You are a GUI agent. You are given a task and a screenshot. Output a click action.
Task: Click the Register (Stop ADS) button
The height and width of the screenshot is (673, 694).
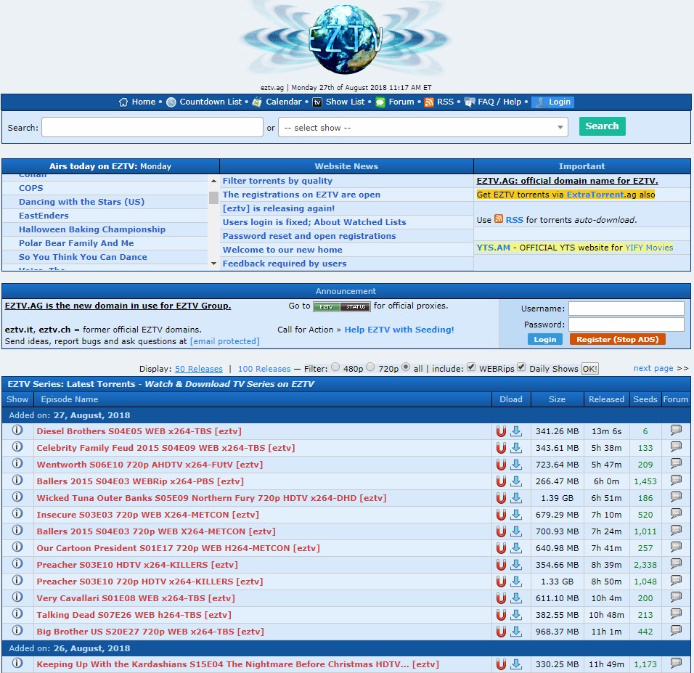(617, 339)
